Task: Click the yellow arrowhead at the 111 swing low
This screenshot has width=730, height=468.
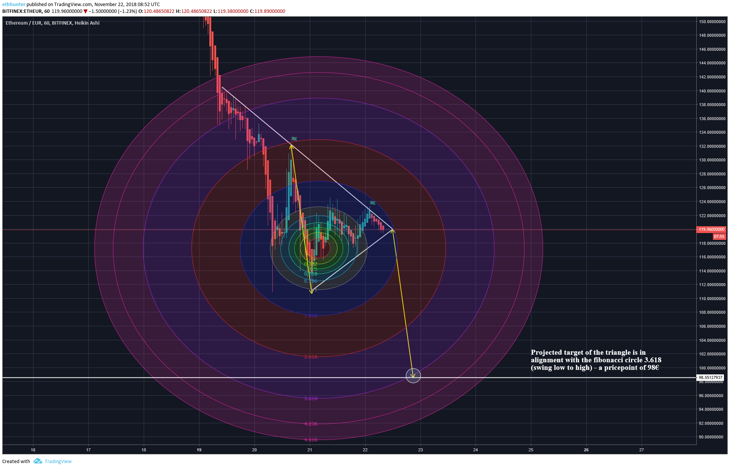Action: (311, 291)
